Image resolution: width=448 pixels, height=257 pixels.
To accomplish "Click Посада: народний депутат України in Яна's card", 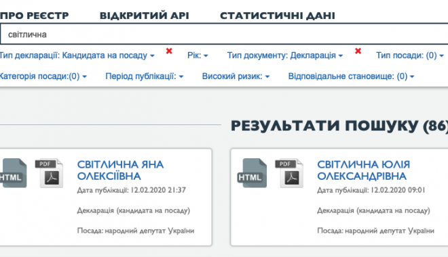I will [x=136, y=231].
